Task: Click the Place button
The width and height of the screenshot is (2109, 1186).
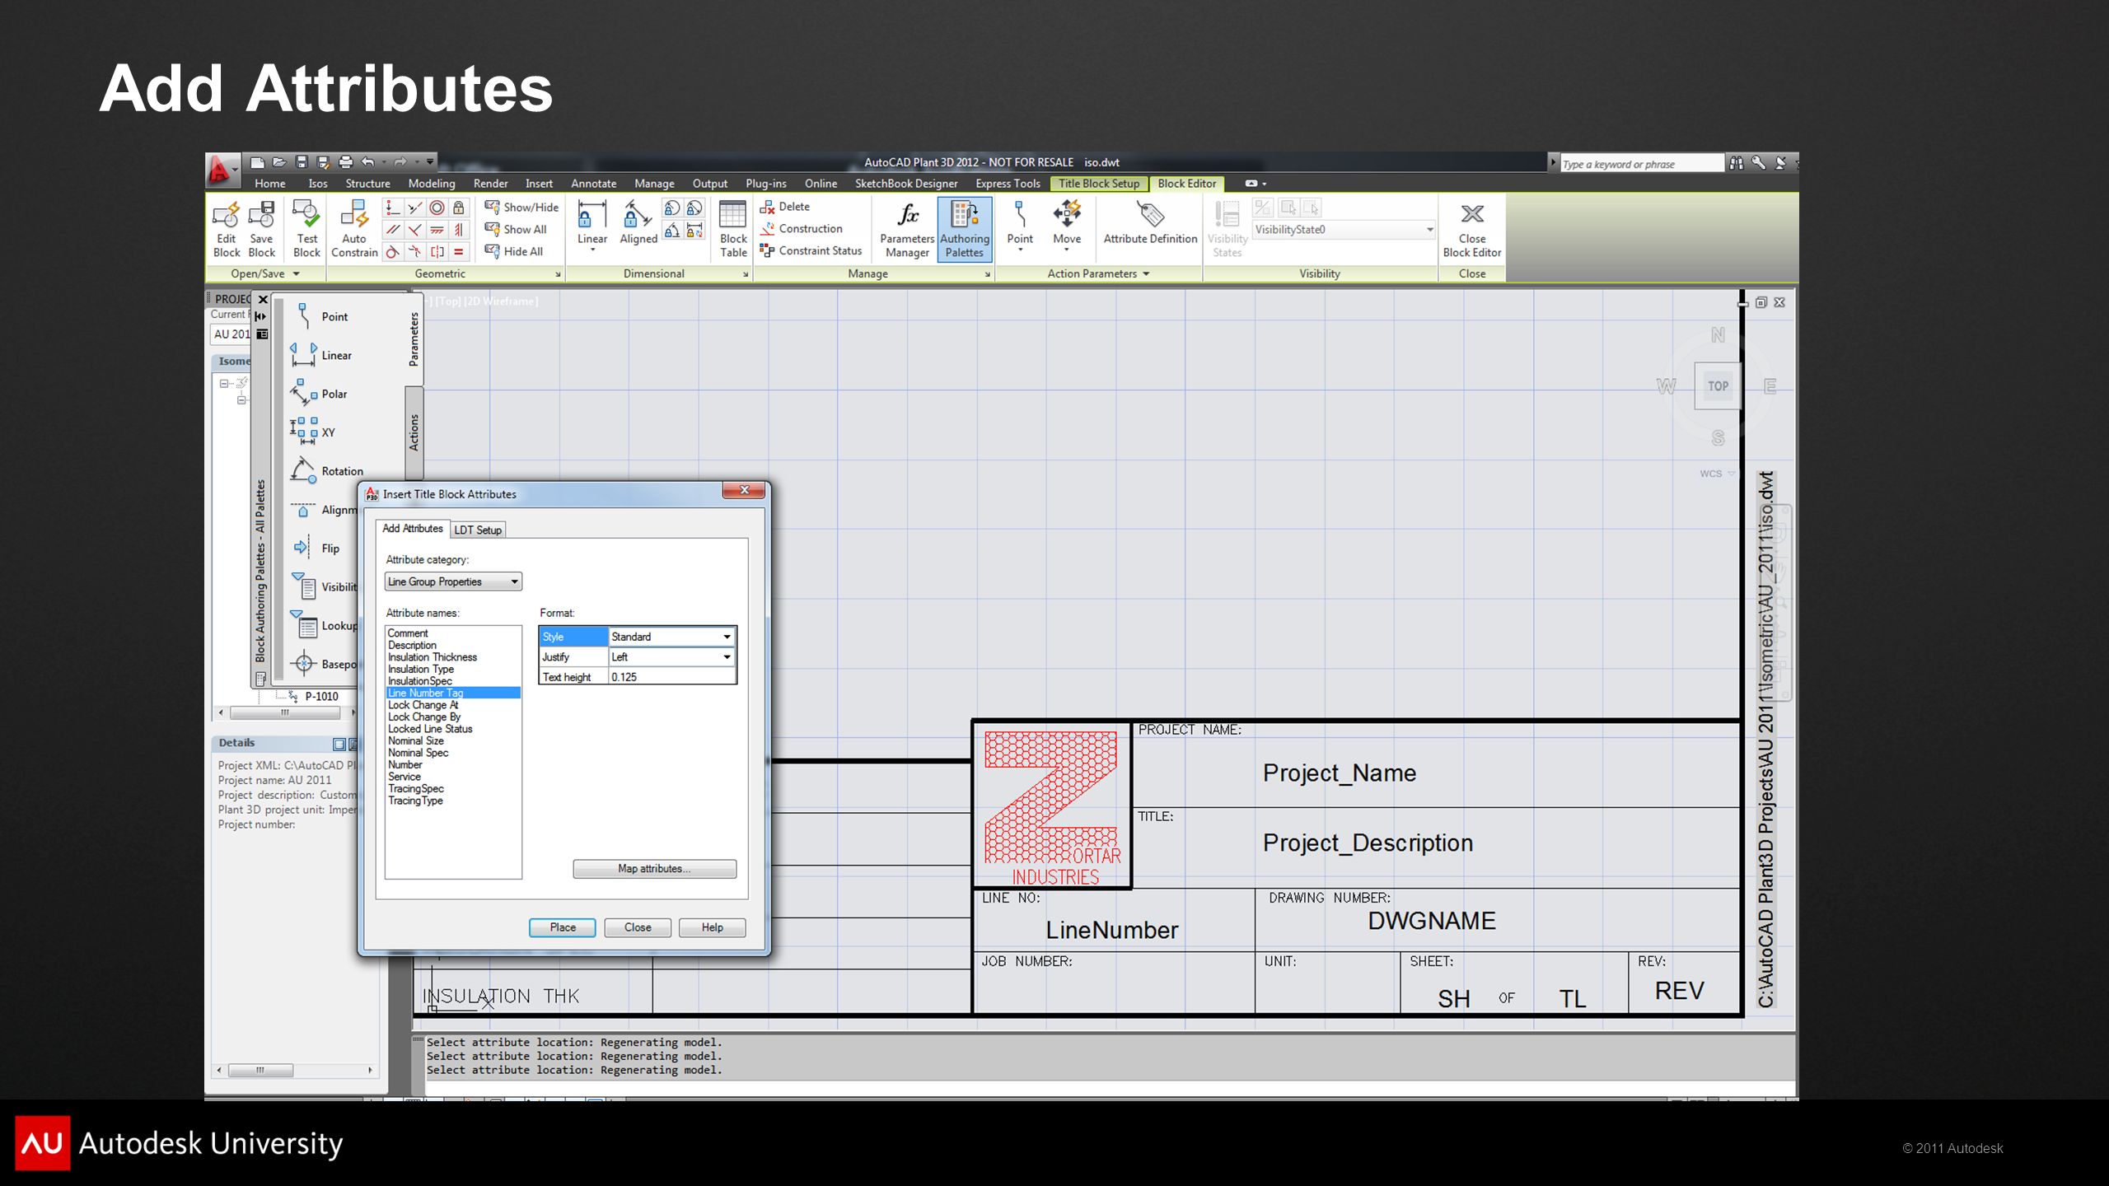Action: pyautogui.click(x=563, y=927)
